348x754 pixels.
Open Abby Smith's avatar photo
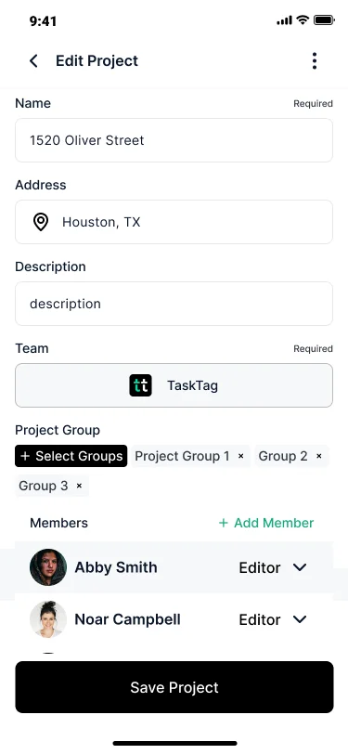pos(48,567)
